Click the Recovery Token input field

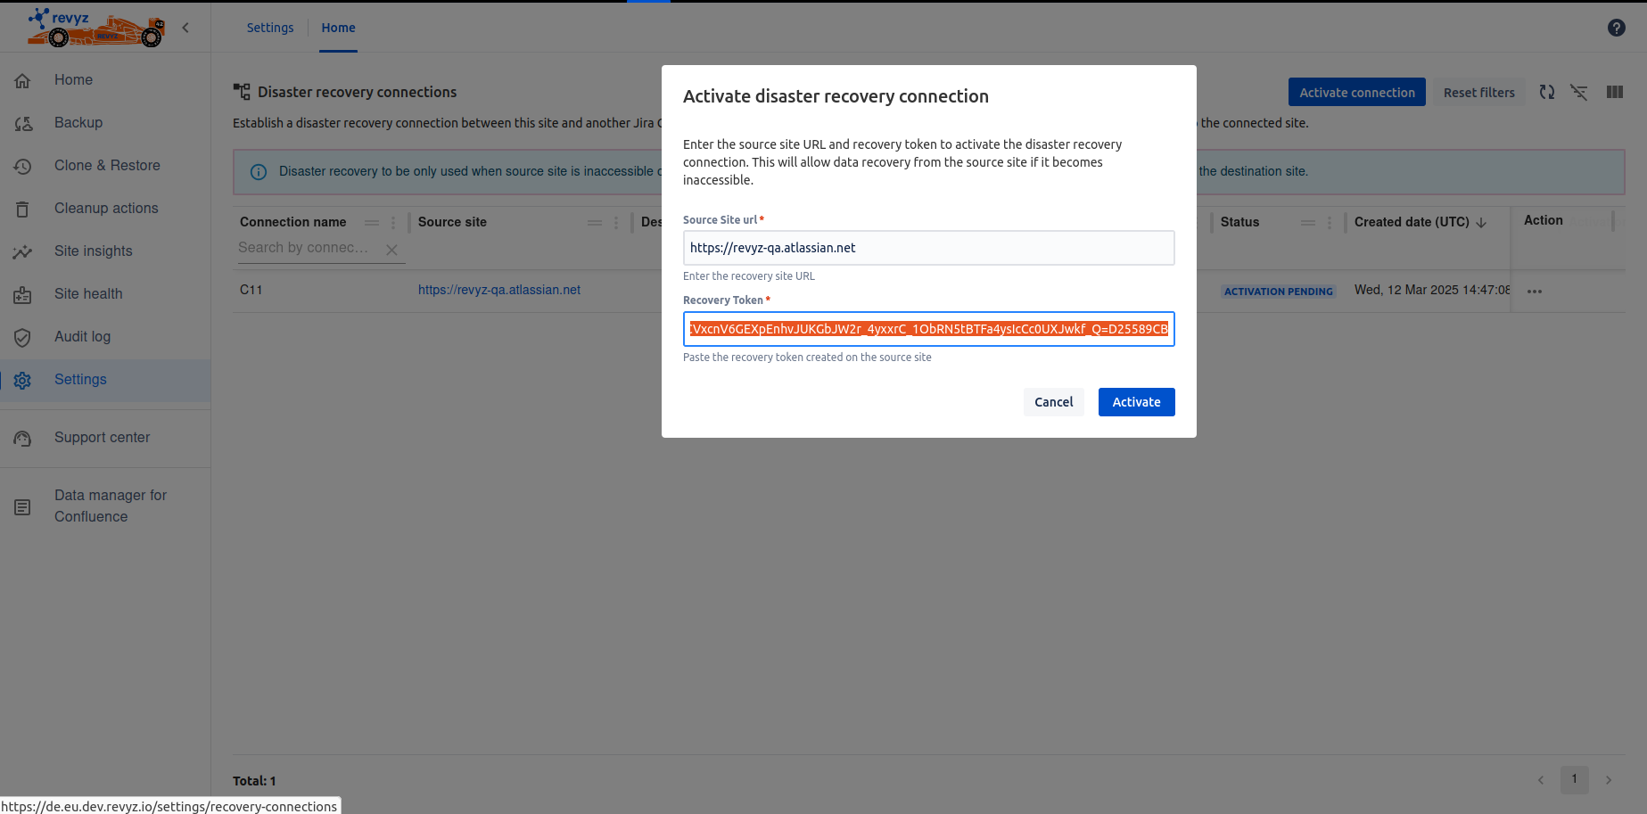point(928,329)
